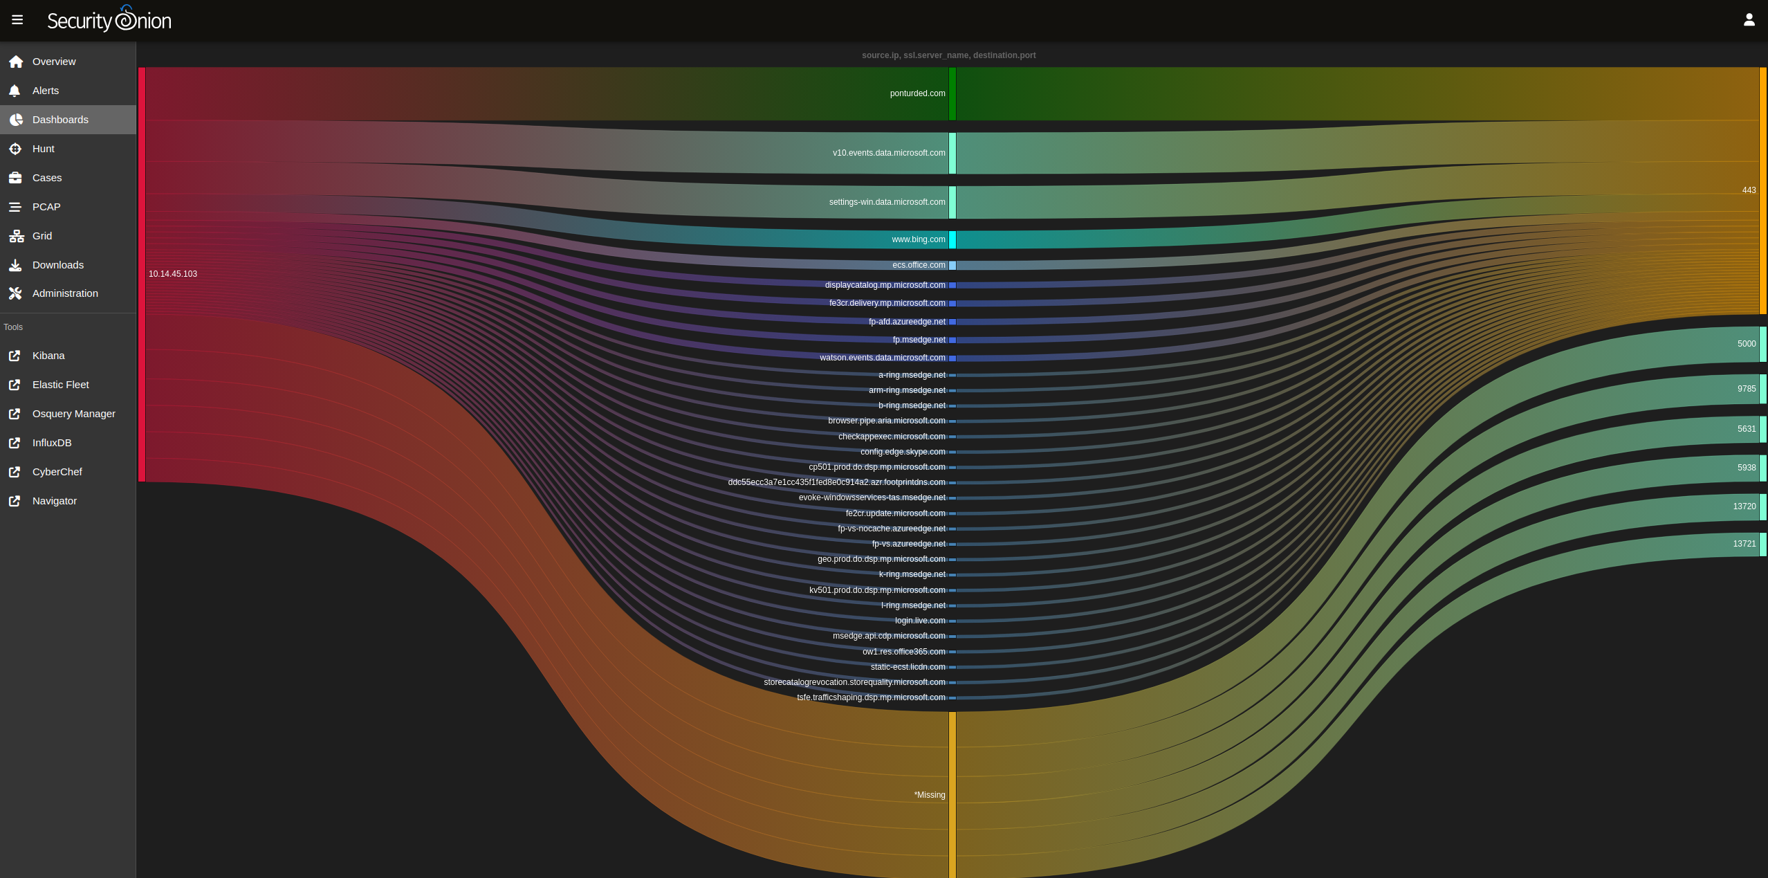Image resolution: width=1768 pixels, height=878 pixels.
Task: Click the red 10.14.45.103 source node
Action: 142,274
